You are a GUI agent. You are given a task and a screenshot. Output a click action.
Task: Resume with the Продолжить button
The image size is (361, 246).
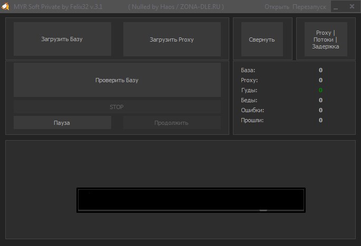point(172,123)
